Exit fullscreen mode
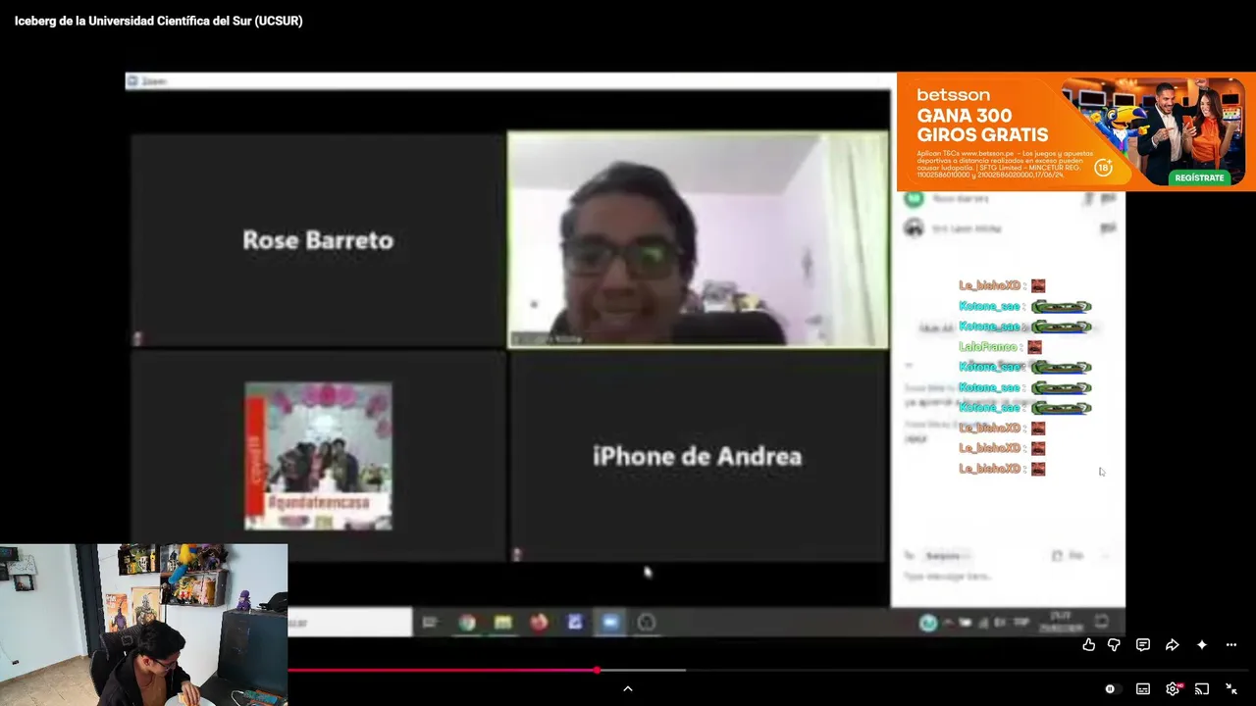1256x706 pixels. point(1231,689)
